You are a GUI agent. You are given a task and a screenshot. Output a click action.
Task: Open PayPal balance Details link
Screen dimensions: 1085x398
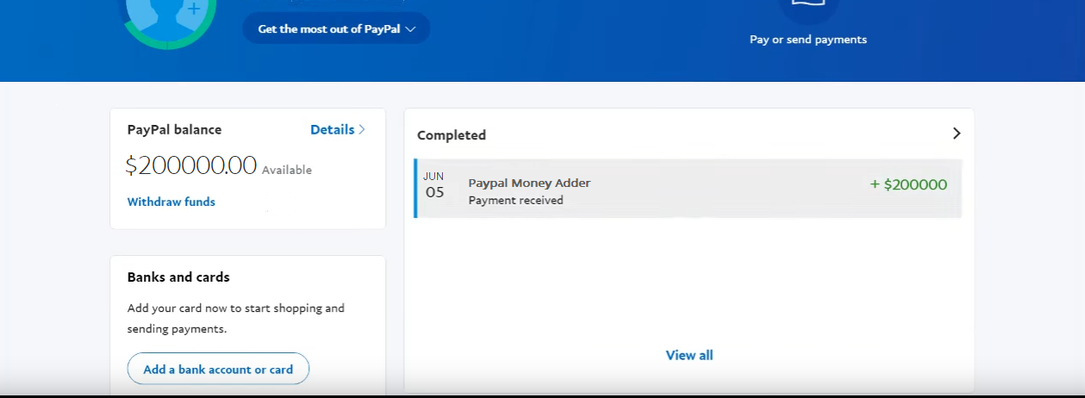(x=338, y=129)
